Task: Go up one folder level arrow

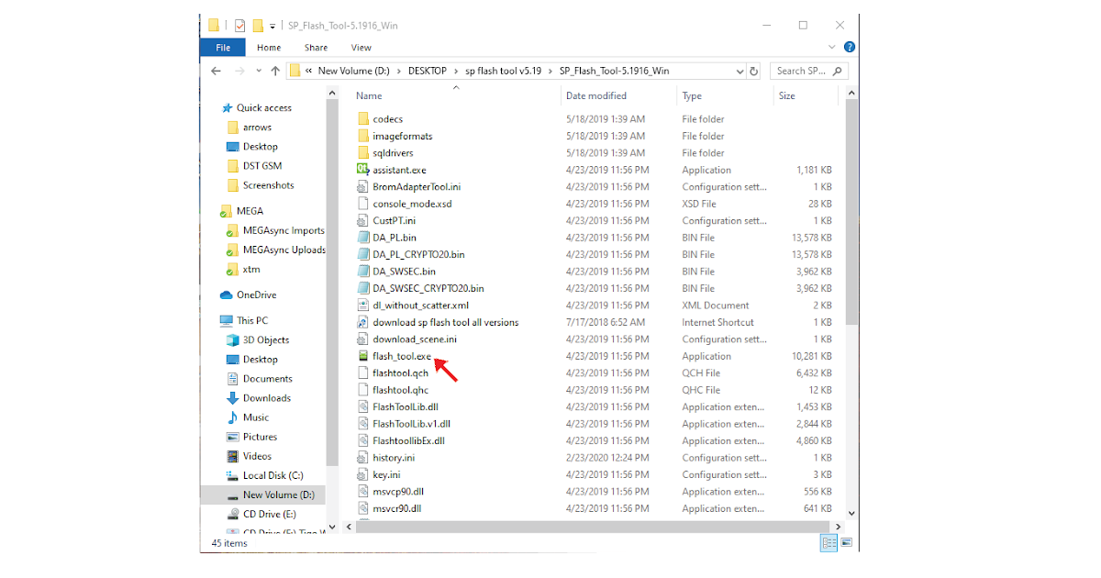Action: pos(274,71)
